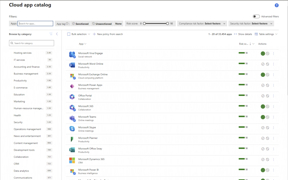Open the Bulk selection dropdown arrow
This screenshot has height=180, width=288.
pos(89,34)
